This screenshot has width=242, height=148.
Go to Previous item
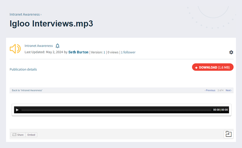tap(210, 90)
